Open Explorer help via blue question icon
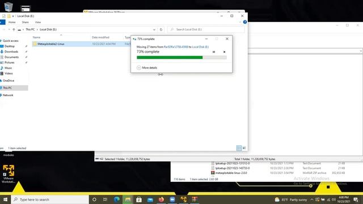Image resolution: width=363 pixels, height=204 pixels. click(245, 22)
